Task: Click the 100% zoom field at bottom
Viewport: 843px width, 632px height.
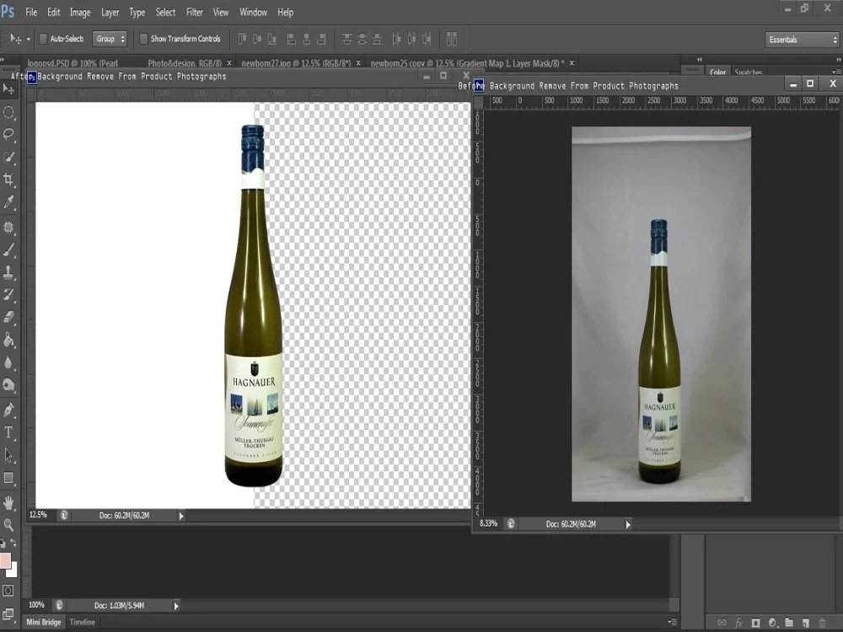Action: [36, 605]
